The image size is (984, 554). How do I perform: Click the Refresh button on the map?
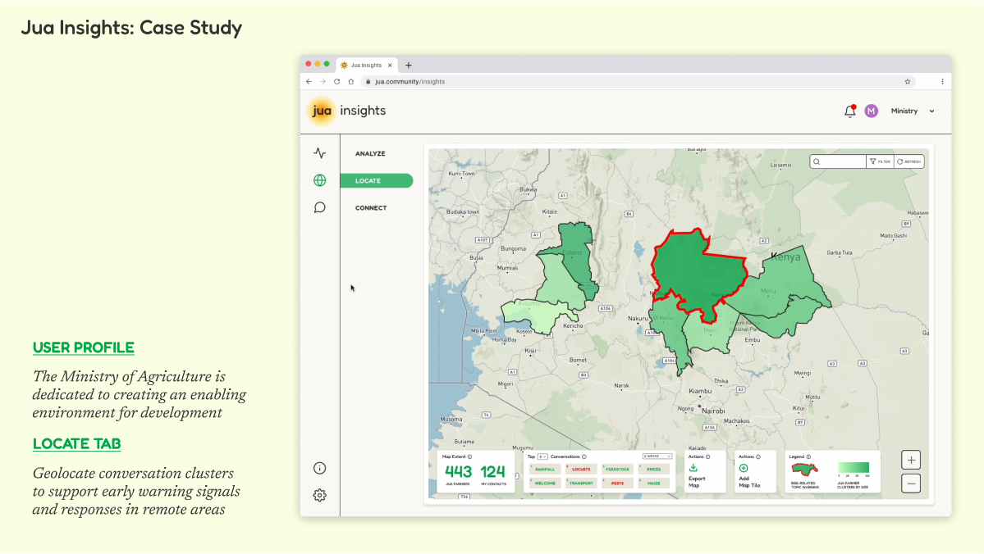908,161
